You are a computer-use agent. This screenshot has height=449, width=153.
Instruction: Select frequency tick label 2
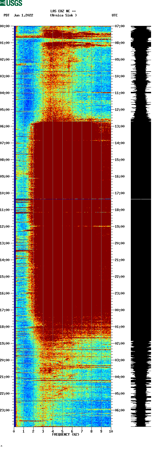click(33, 431)
